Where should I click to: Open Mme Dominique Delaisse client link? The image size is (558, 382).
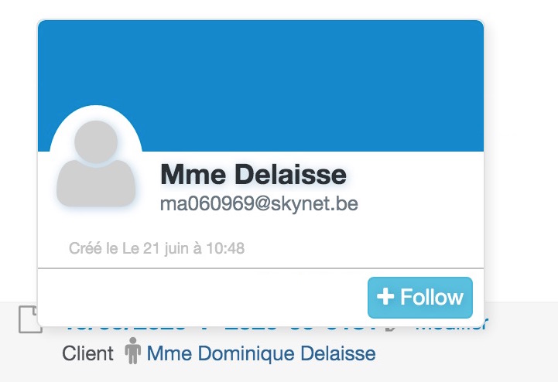point(261,353)
